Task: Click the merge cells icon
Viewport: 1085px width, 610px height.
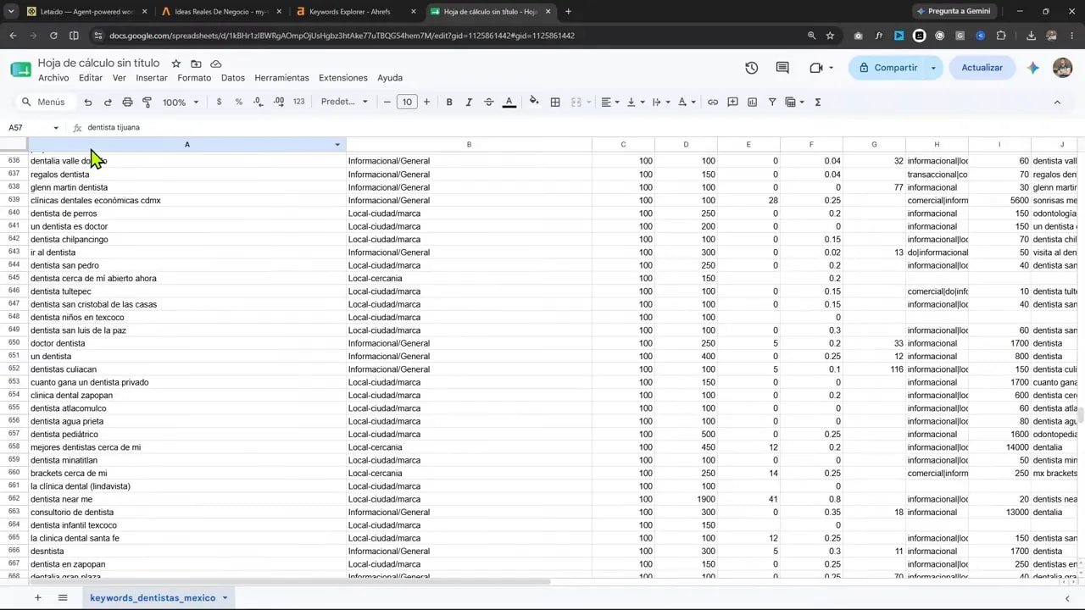Action: (x=576, y=102)
